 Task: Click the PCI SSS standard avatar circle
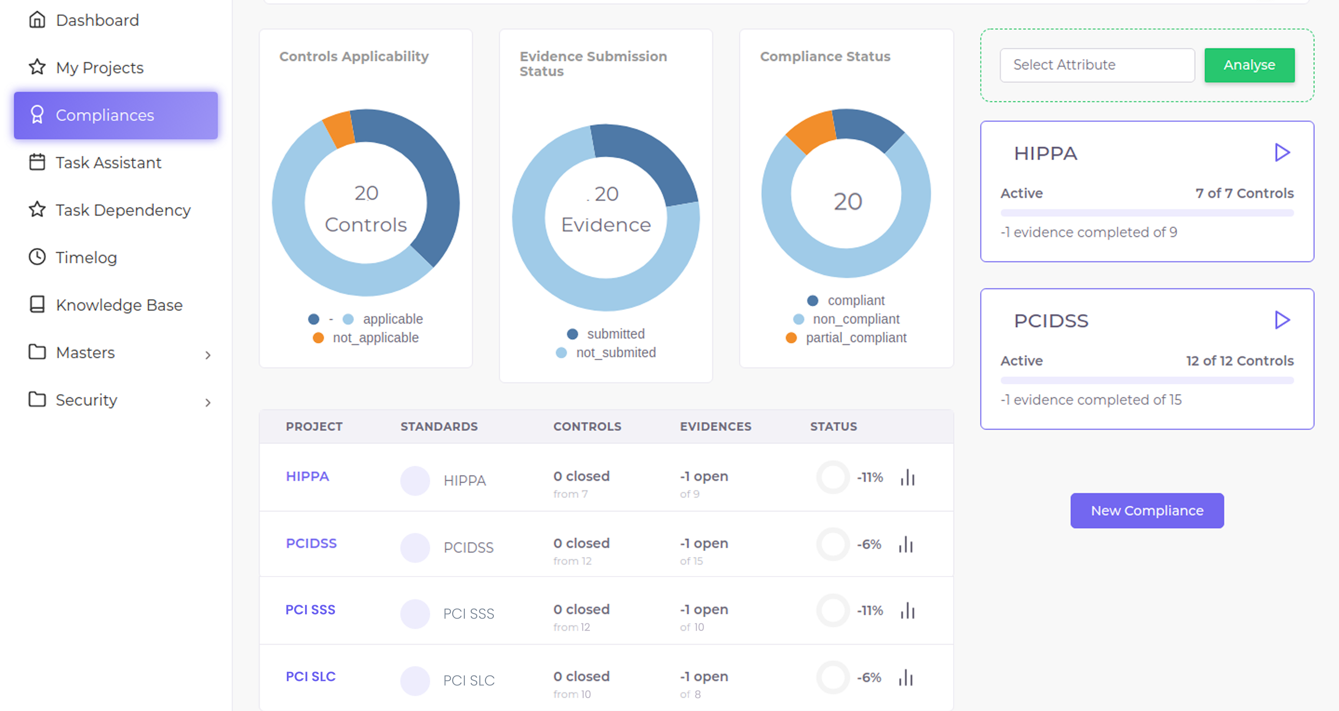pos(415,614)
